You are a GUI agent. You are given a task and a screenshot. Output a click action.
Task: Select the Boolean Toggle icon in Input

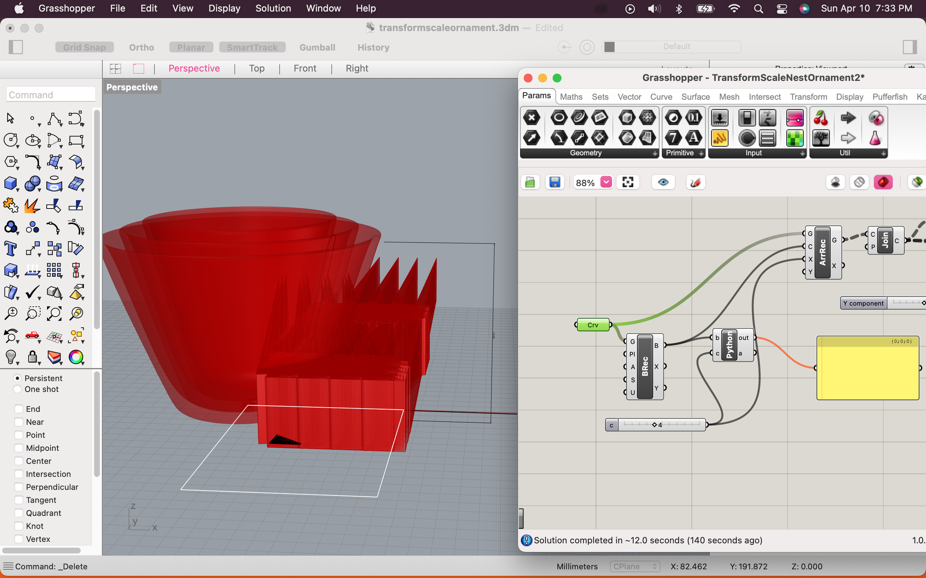747,118
